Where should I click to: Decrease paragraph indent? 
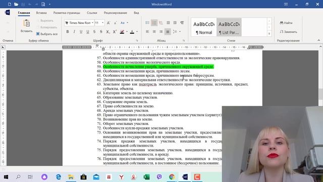(168, 23)
